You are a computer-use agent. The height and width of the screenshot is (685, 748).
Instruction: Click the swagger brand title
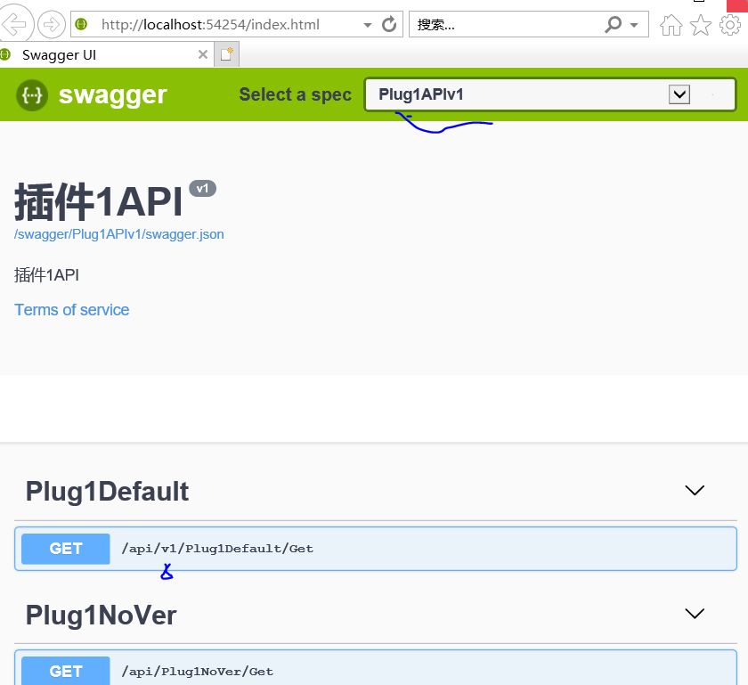112,94
